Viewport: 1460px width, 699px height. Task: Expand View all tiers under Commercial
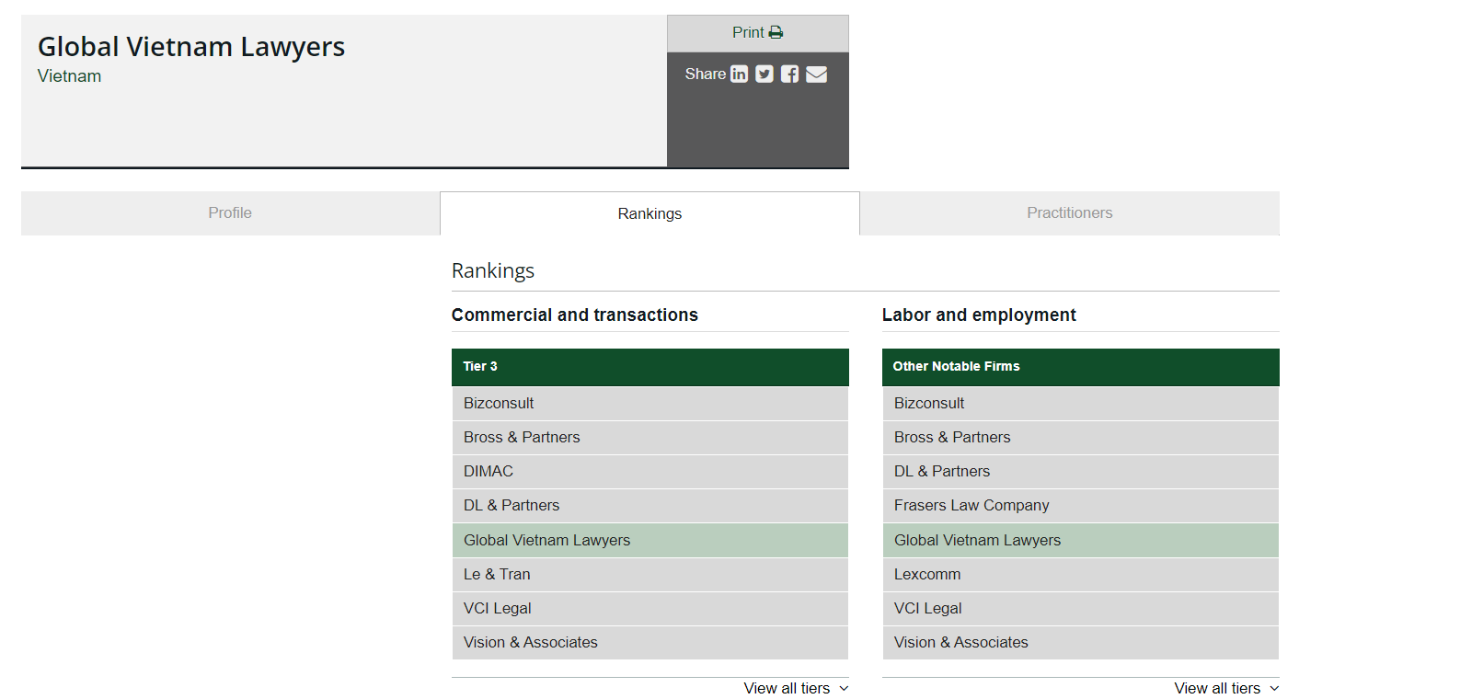pos(796,688)
